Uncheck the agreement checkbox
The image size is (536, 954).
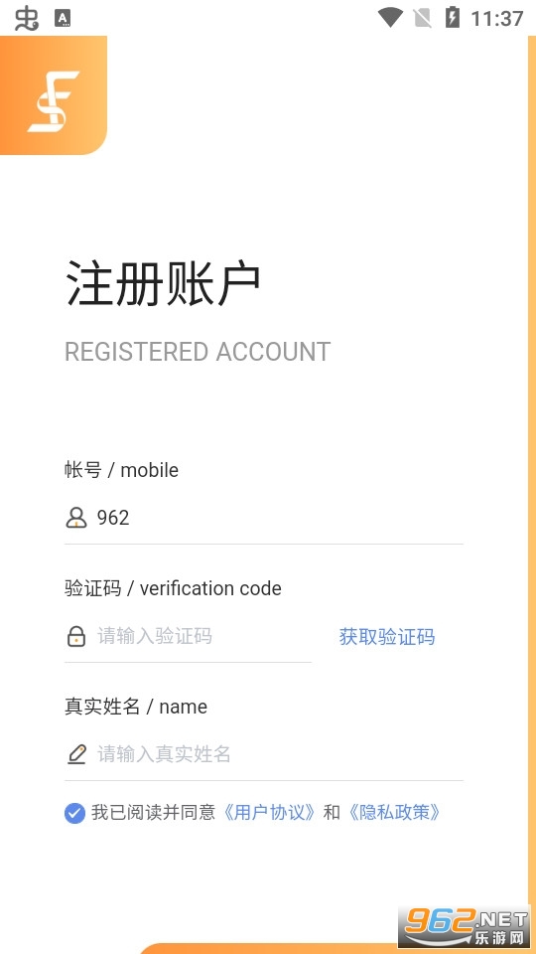(74, 813)
